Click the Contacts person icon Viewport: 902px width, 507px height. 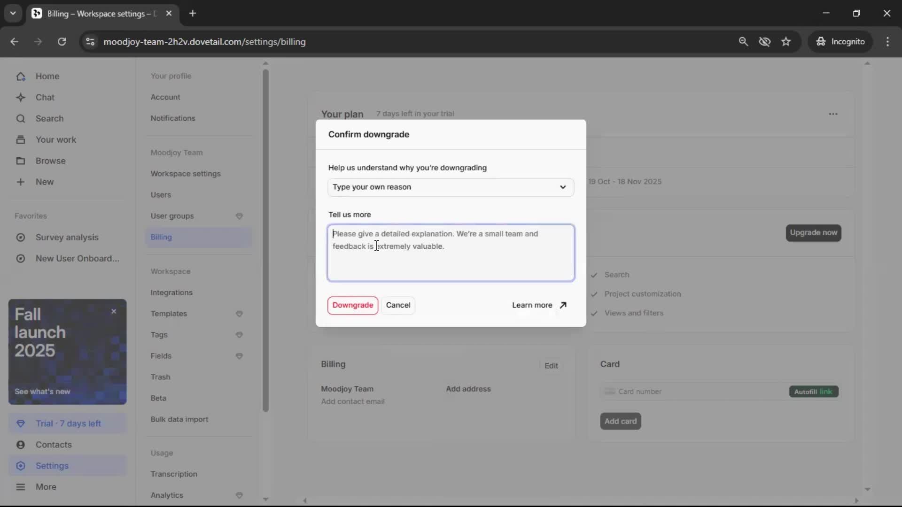pos(21,445)
